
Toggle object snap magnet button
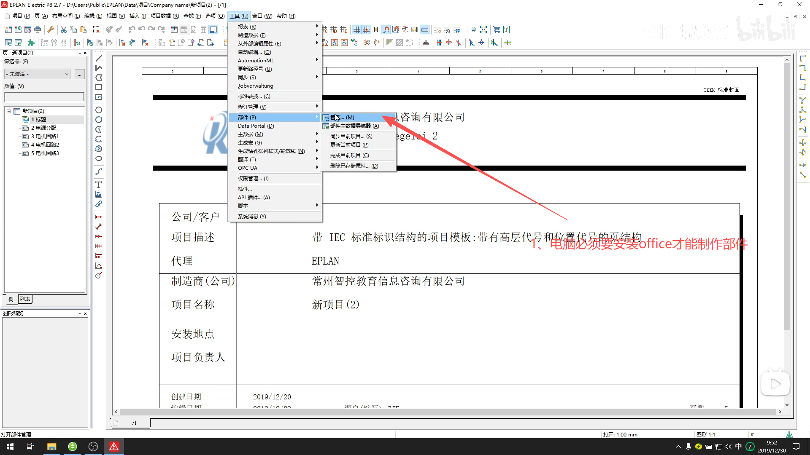click(386, 29)
